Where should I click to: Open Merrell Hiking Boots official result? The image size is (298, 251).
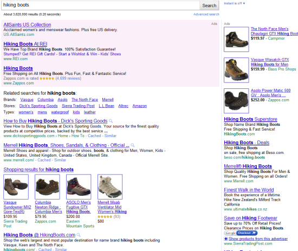66,145
